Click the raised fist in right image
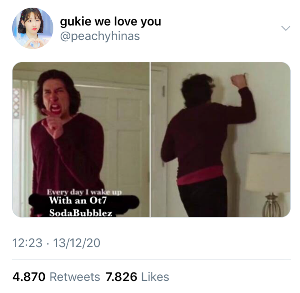Viewport: 300px width, 293px height. pyautogui.click(x=239, y=81)
